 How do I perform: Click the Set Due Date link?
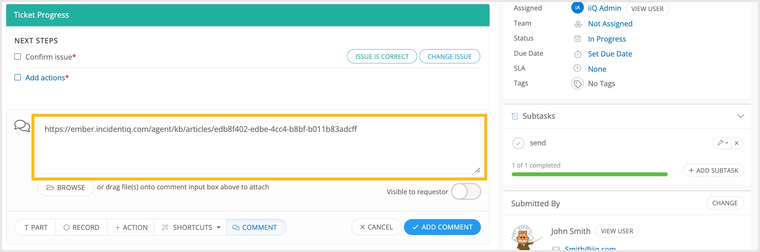[x=610, y=54]
